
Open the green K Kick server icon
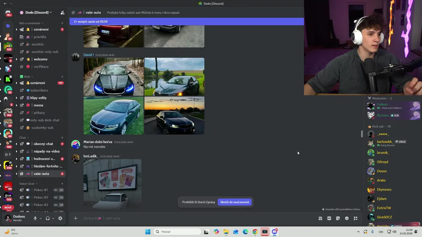point(8,79)
